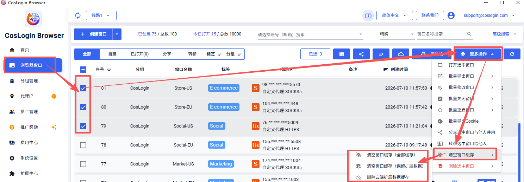Check the checkbox for row 77 Market-US
Image resolution: width=524 pixels, height=182 pixels.
83,164
